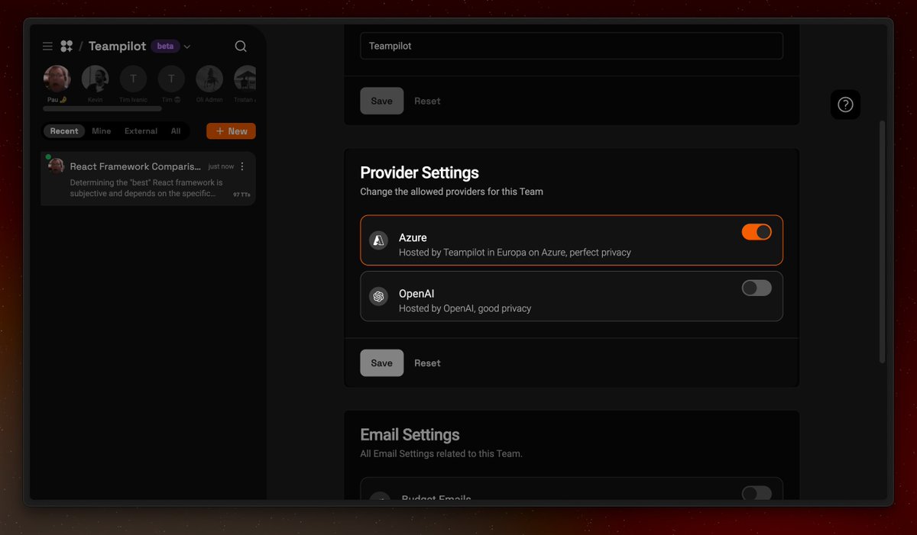Switch to the All tab
This screenshot has width=917, height=535.
pyautogui.click(x=176, y=131)
